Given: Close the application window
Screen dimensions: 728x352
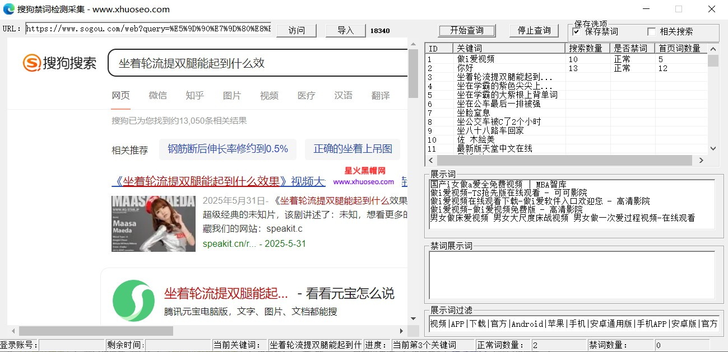Looking at the screenshot, I should (711, 9).
